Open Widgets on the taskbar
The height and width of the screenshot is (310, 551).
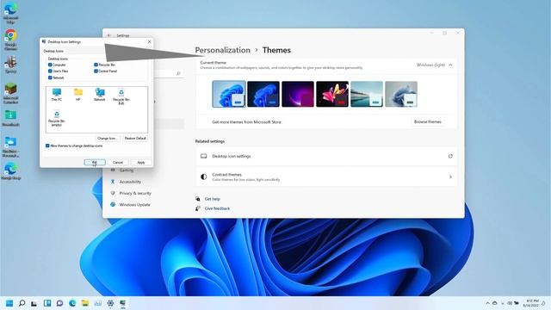47,303
